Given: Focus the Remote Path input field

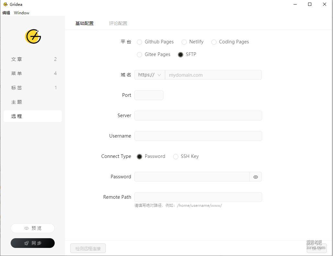Looking at the screenshot, I should coord(198,197).
